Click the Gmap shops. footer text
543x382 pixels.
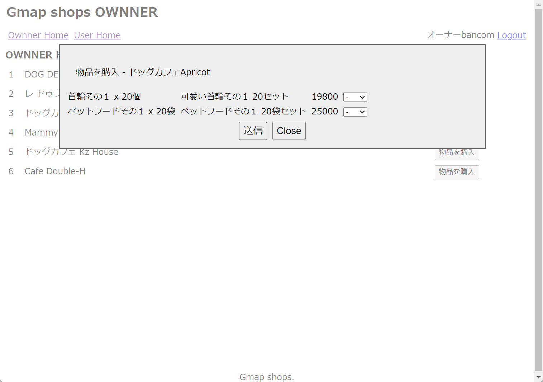pyautogui.click(x=267, y=377)
